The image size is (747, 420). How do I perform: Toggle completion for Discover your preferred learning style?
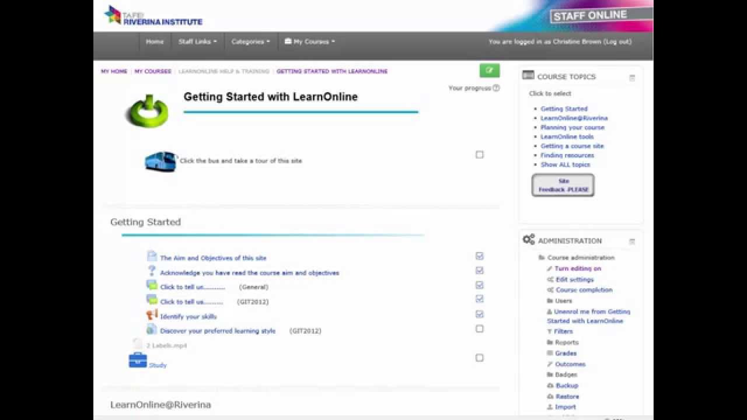[479, 329]
